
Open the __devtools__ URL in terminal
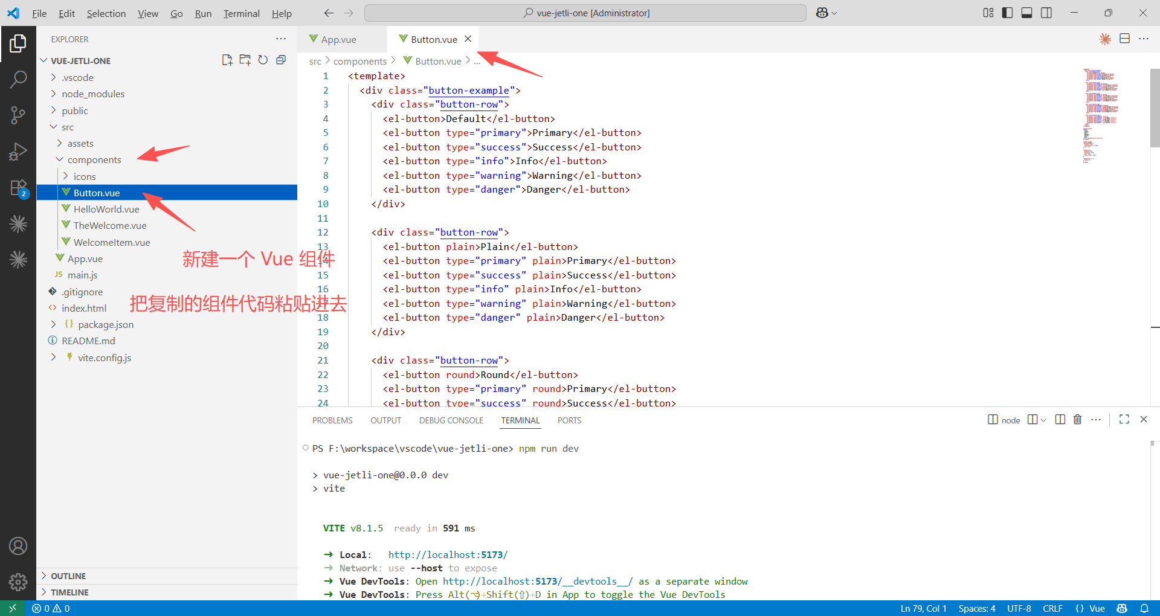tap(538, 581)
